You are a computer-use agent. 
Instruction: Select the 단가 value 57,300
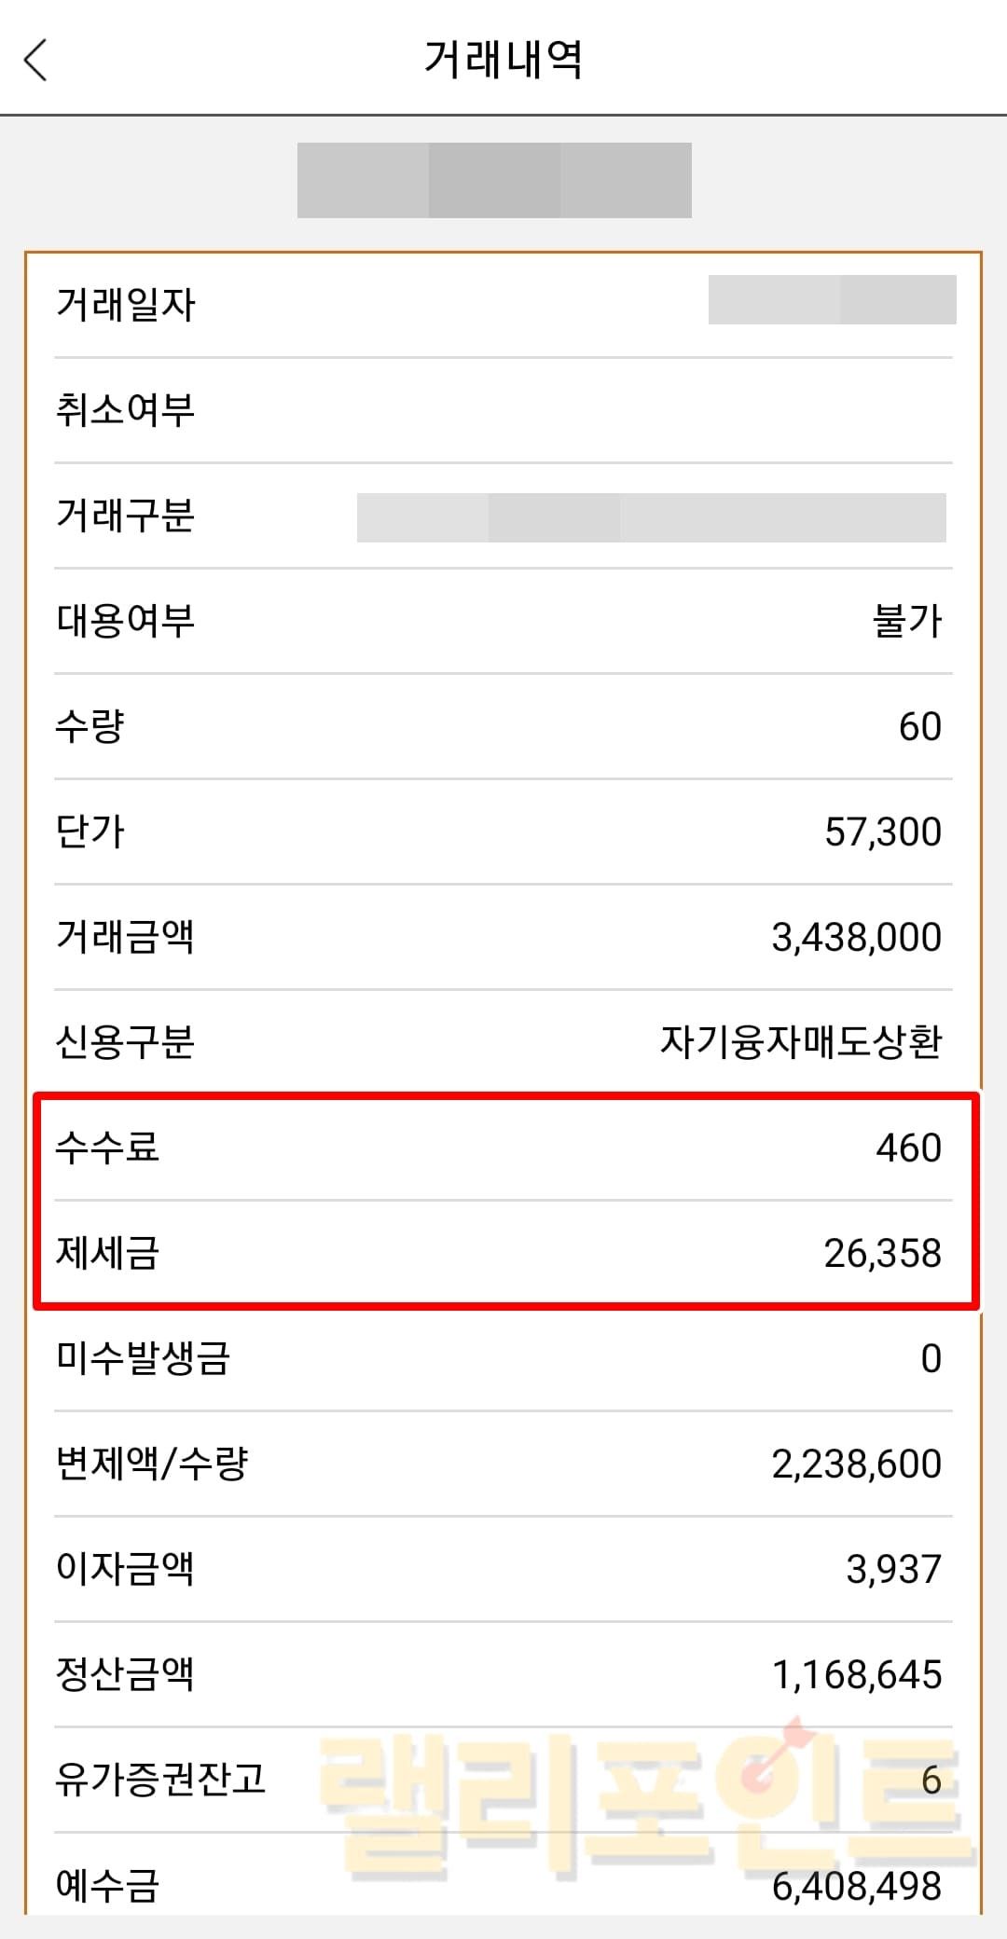tap(882, 832)
